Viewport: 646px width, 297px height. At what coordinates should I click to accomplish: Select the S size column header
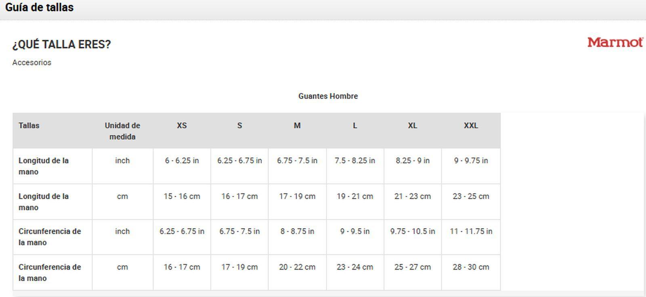[x=239, y=126]
